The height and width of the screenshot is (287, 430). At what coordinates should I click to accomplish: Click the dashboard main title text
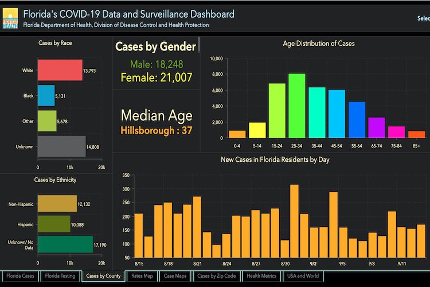click(128, 14)
